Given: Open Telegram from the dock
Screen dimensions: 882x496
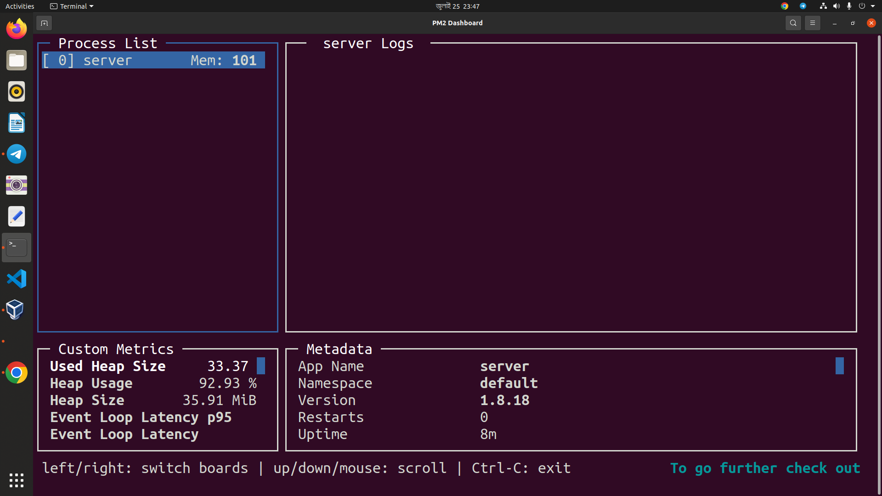Looking at the screenshot, I should 17,154.
